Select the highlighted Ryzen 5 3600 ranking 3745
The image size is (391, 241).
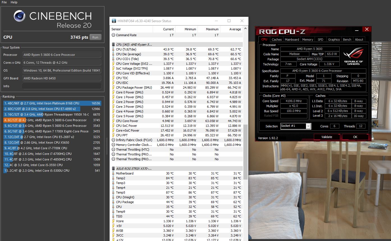click(x=52, y=120)
